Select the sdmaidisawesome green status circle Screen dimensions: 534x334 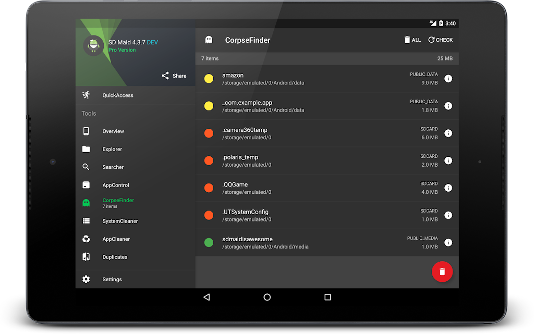(209, 242)
